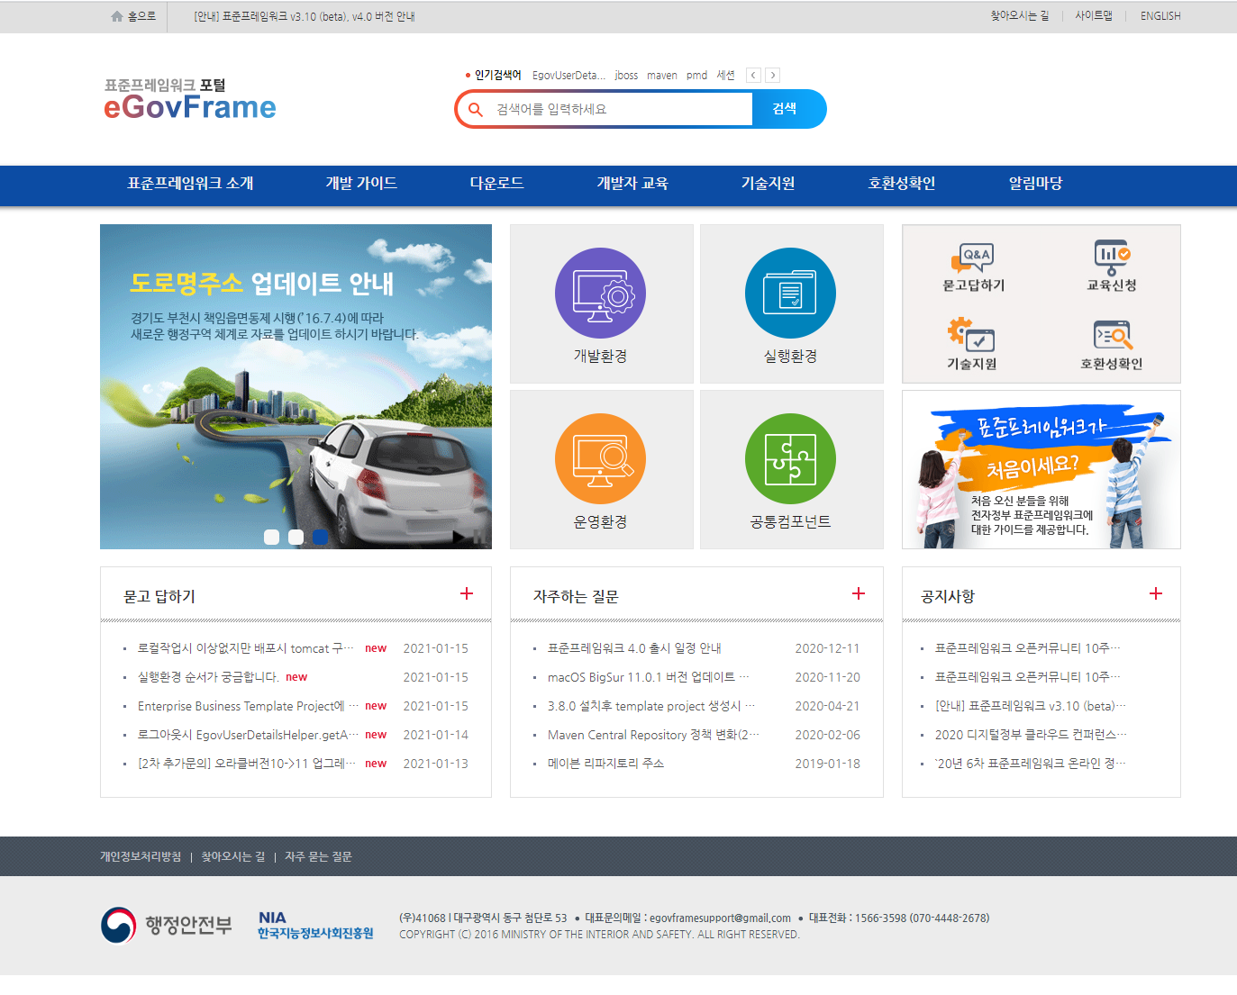Select the blue active banner slide indicator
This screenshot has height=995, width=1237.
point(320,537)
